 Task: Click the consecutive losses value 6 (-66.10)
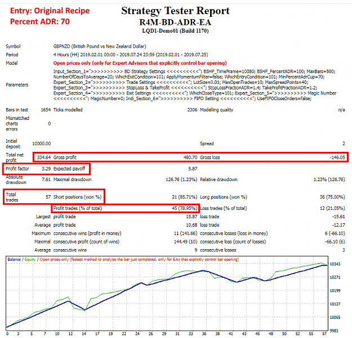click(x=335, y=233)
